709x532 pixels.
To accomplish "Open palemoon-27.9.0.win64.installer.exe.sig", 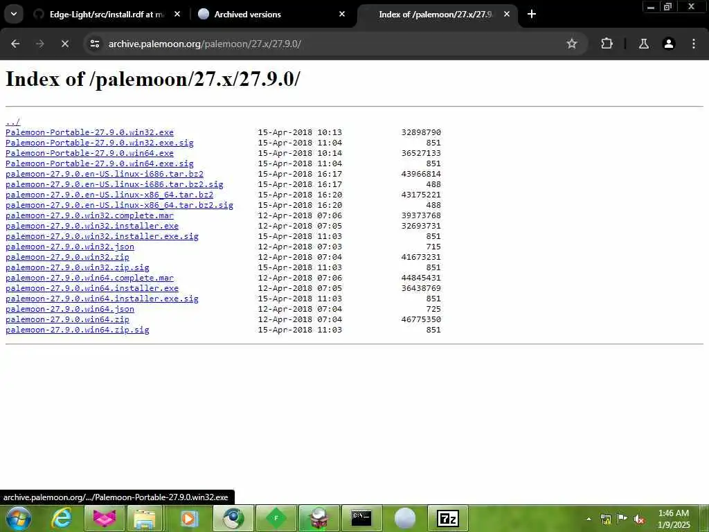I will (x=102, y=299).
